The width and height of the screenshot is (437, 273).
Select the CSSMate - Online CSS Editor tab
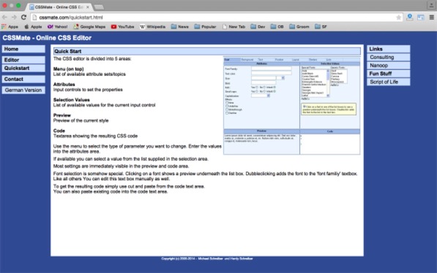pos(59,7)
